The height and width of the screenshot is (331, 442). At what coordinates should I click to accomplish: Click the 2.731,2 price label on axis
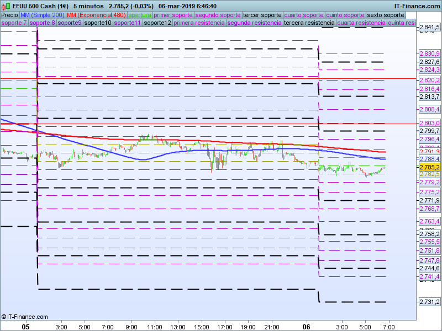point(429,302)
